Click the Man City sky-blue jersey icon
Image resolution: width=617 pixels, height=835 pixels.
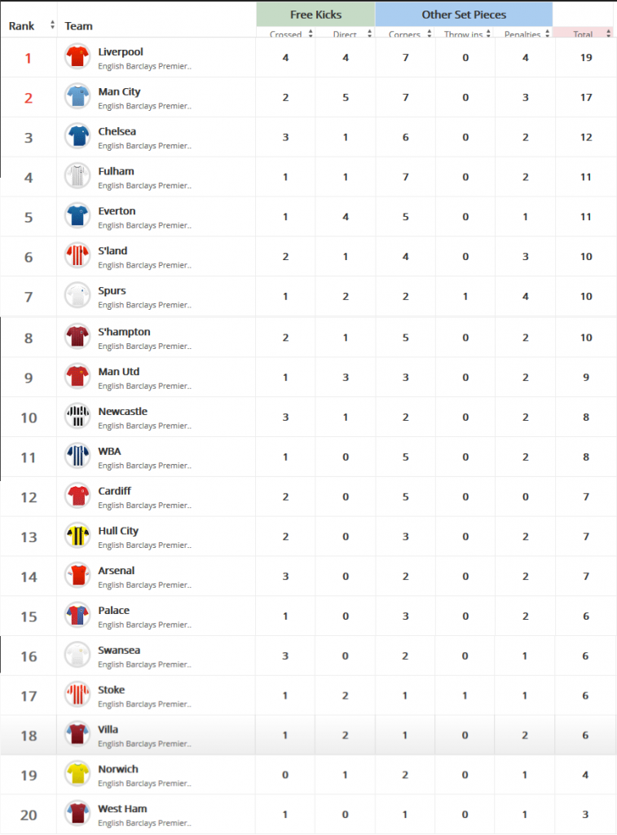pos(77,96)
